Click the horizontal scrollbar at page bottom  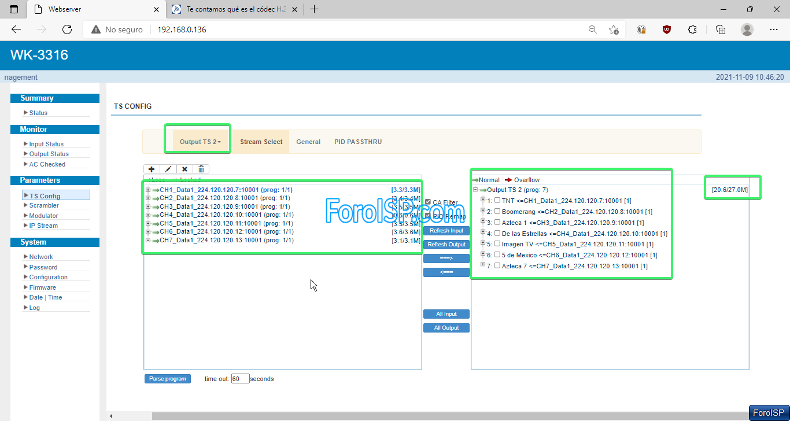pyautogui.click(x=405, y=416)
